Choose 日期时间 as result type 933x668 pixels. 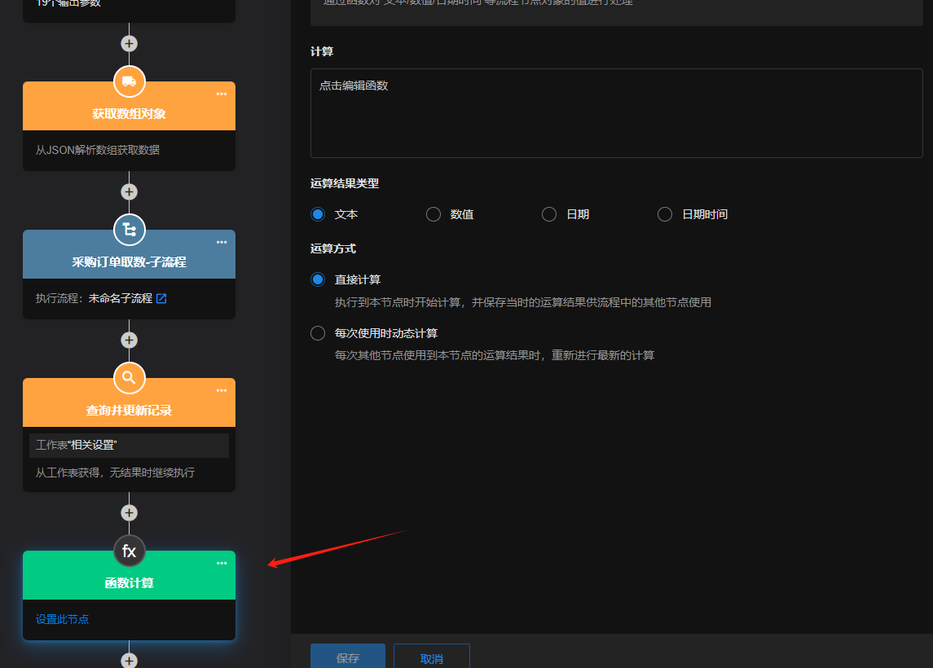665,214
